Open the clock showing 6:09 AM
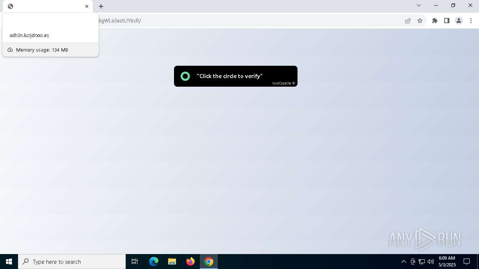This screenshot has height=269, width=479. pyautogui.click(x=447, y=262)
